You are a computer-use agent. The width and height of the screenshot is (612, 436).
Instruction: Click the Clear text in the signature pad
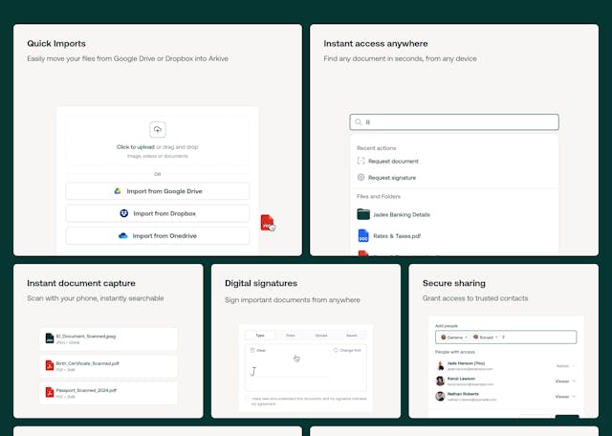pos(261,351)
